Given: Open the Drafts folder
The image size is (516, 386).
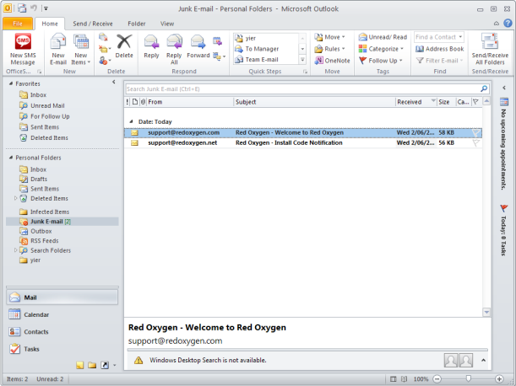Looking at the screenshot, I should coord(39,179).
